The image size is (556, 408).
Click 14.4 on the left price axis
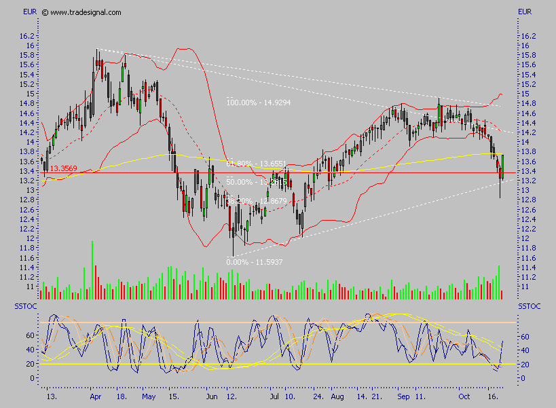(27, 123)
